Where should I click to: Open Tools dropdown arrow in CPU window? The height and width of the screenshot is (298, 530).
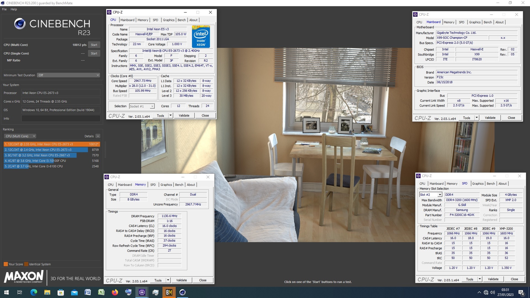point(170,116)
